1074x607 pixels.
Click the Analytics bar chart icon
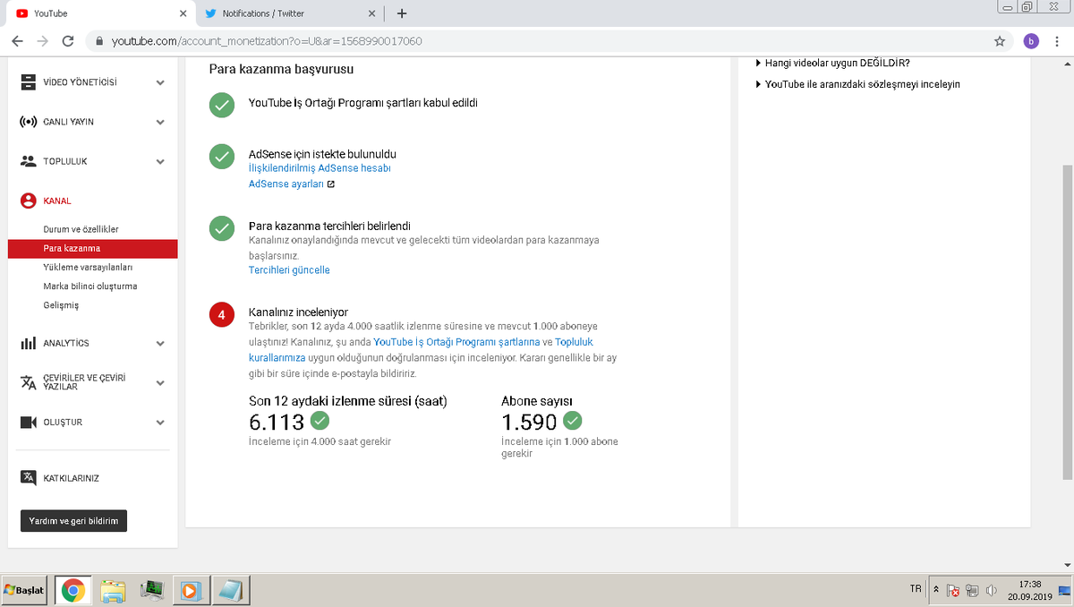point(28,343)
